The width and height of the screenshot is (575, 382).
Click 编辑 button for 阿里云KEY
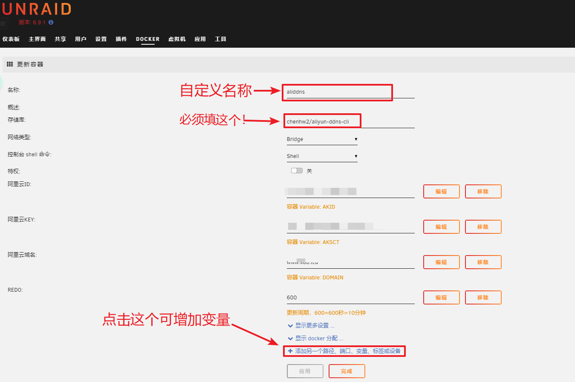click(442, 227)
